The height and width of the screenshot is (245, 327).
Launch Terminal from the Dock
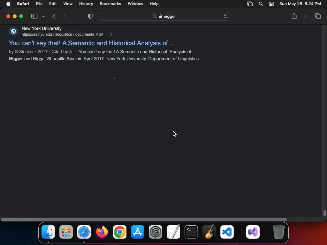191,232
